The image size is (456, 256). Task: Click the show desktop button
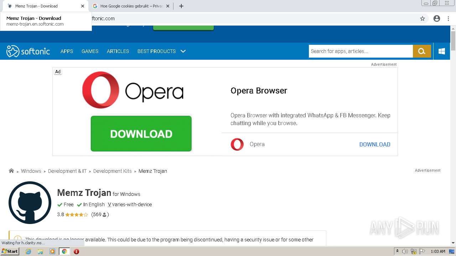click(x=452, y=251)
